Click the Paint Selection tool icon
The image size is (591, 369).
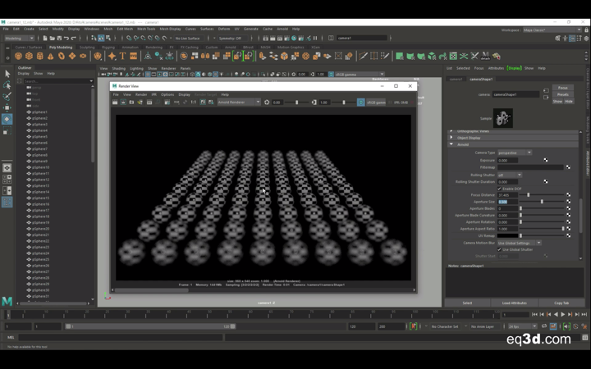(x=7, y=97)
